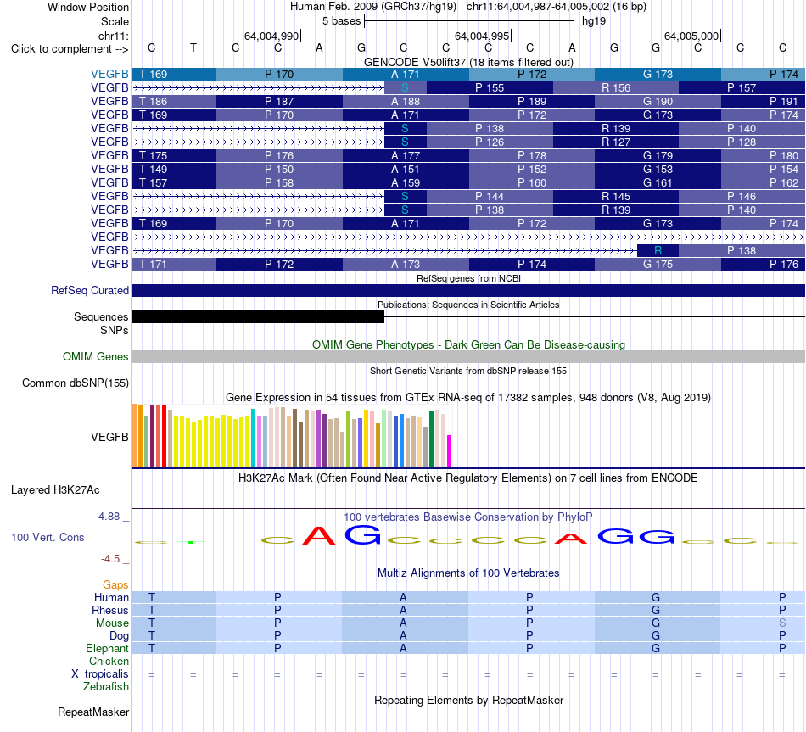Click codon box 'G 190'

[658, 101]
